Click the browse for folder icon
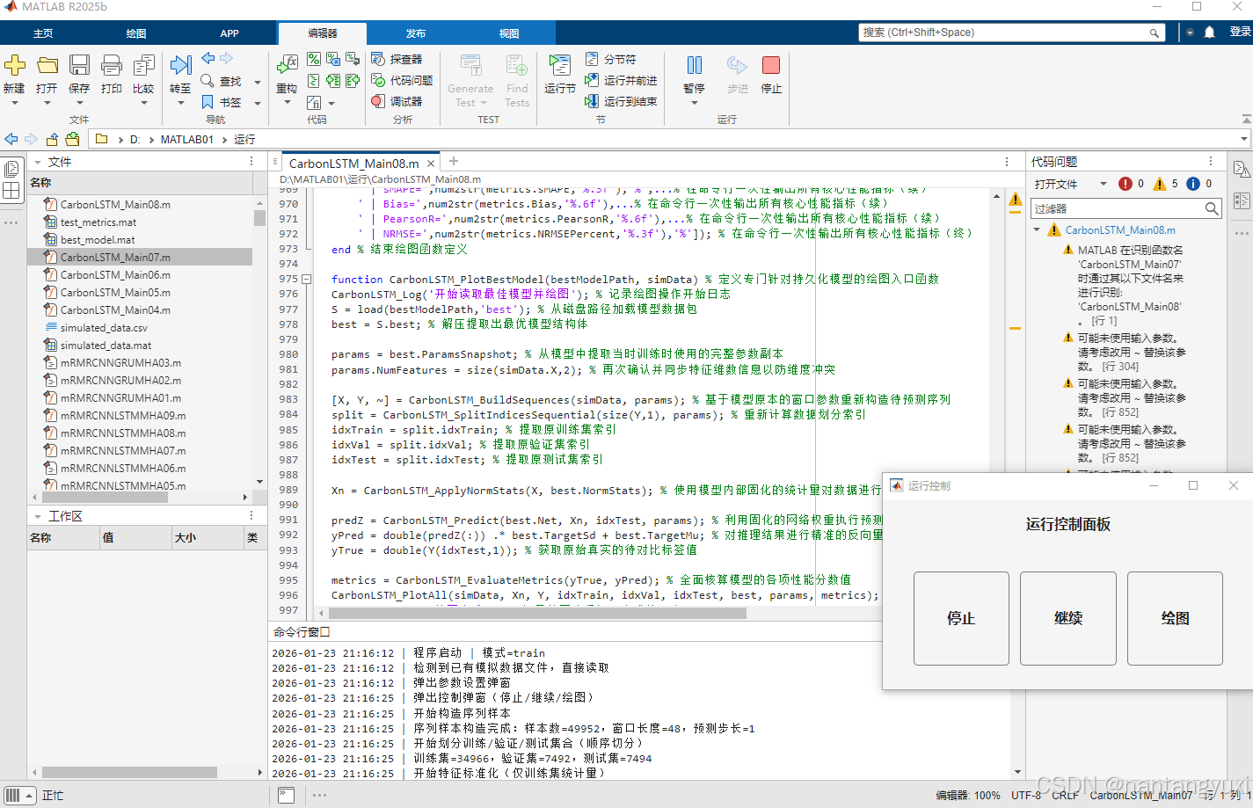Screen dimensions: 1253x808 pos(72,139)
